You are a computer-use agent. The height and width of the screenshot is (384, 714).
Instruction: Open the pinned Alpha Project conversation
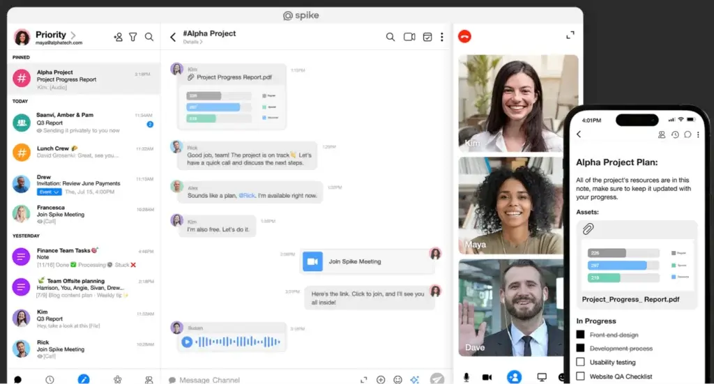click(x=84, y=79)
